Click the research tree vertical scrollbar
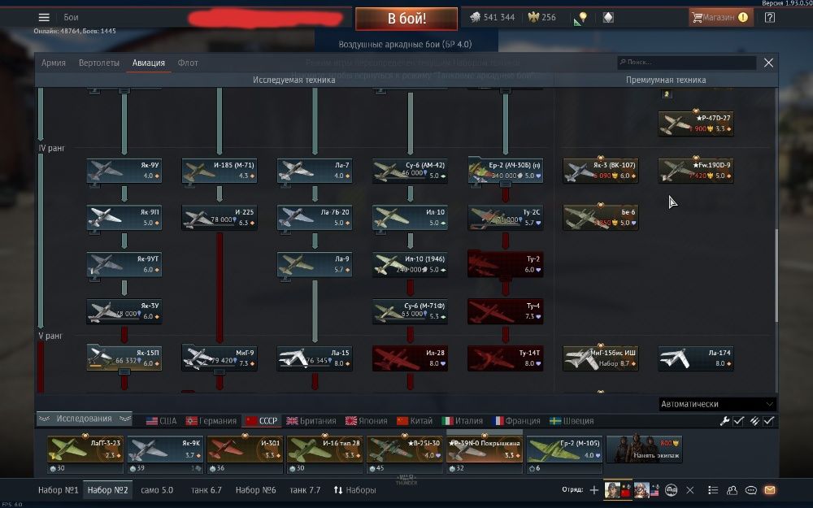813x508 pixels. tap(776, 275)
